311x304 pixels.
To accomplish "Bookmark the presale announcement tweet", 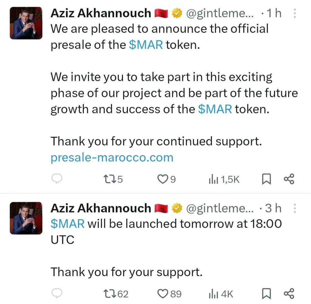I will pos(266,179).
